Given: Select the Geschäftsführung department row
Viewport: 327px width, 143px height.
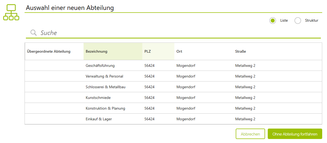Looking at the screenshot, I should click(174, 65).
